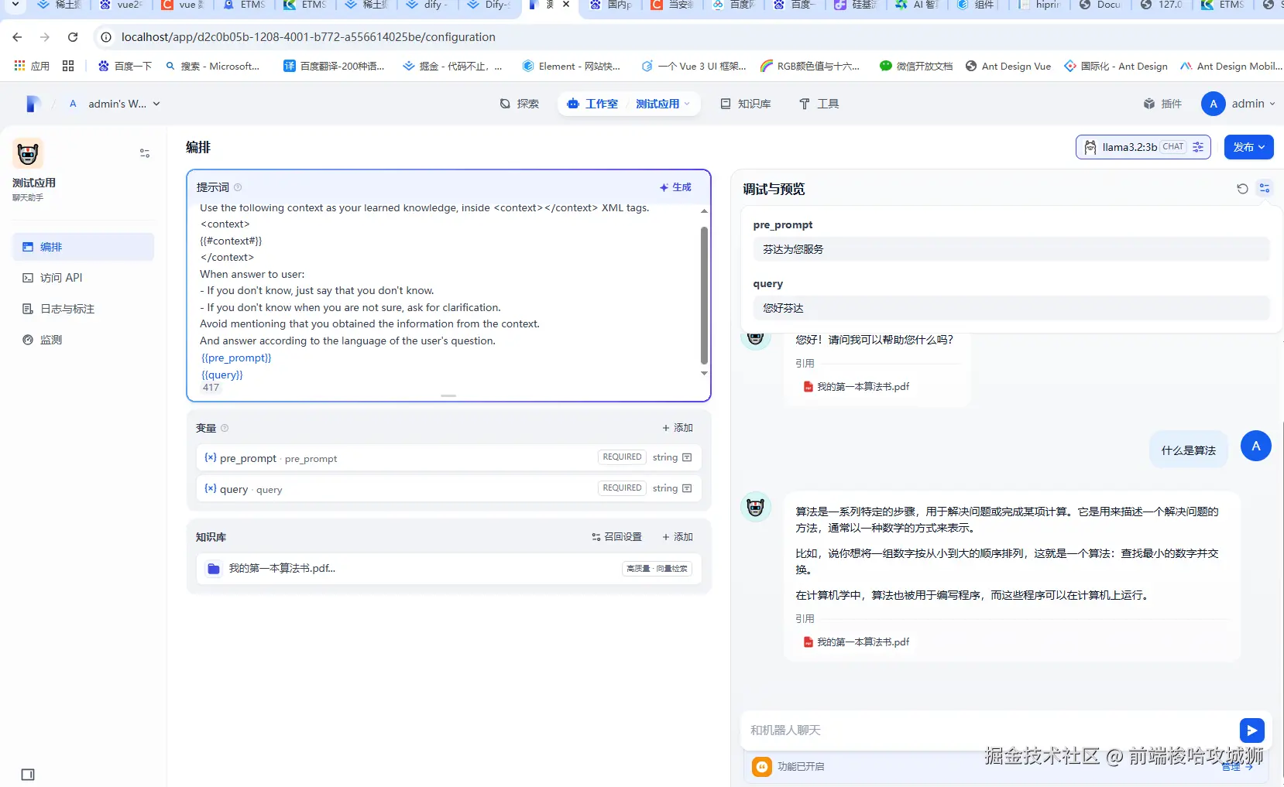Toggle the debug variables panel settings icon
The width and height of the screenshot is (1284, 787).
point(1265,188)
